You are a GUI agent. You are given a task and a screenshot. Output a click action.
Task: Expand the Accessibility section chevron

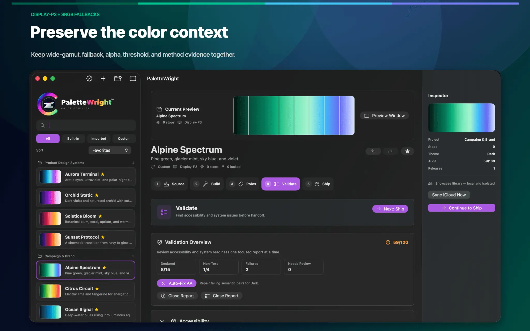(162, 321)
